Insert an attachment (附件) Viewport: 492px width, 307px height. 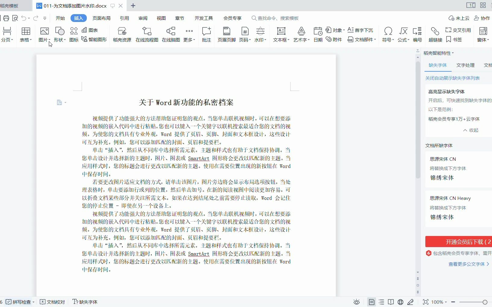click(x=334, y=39)
